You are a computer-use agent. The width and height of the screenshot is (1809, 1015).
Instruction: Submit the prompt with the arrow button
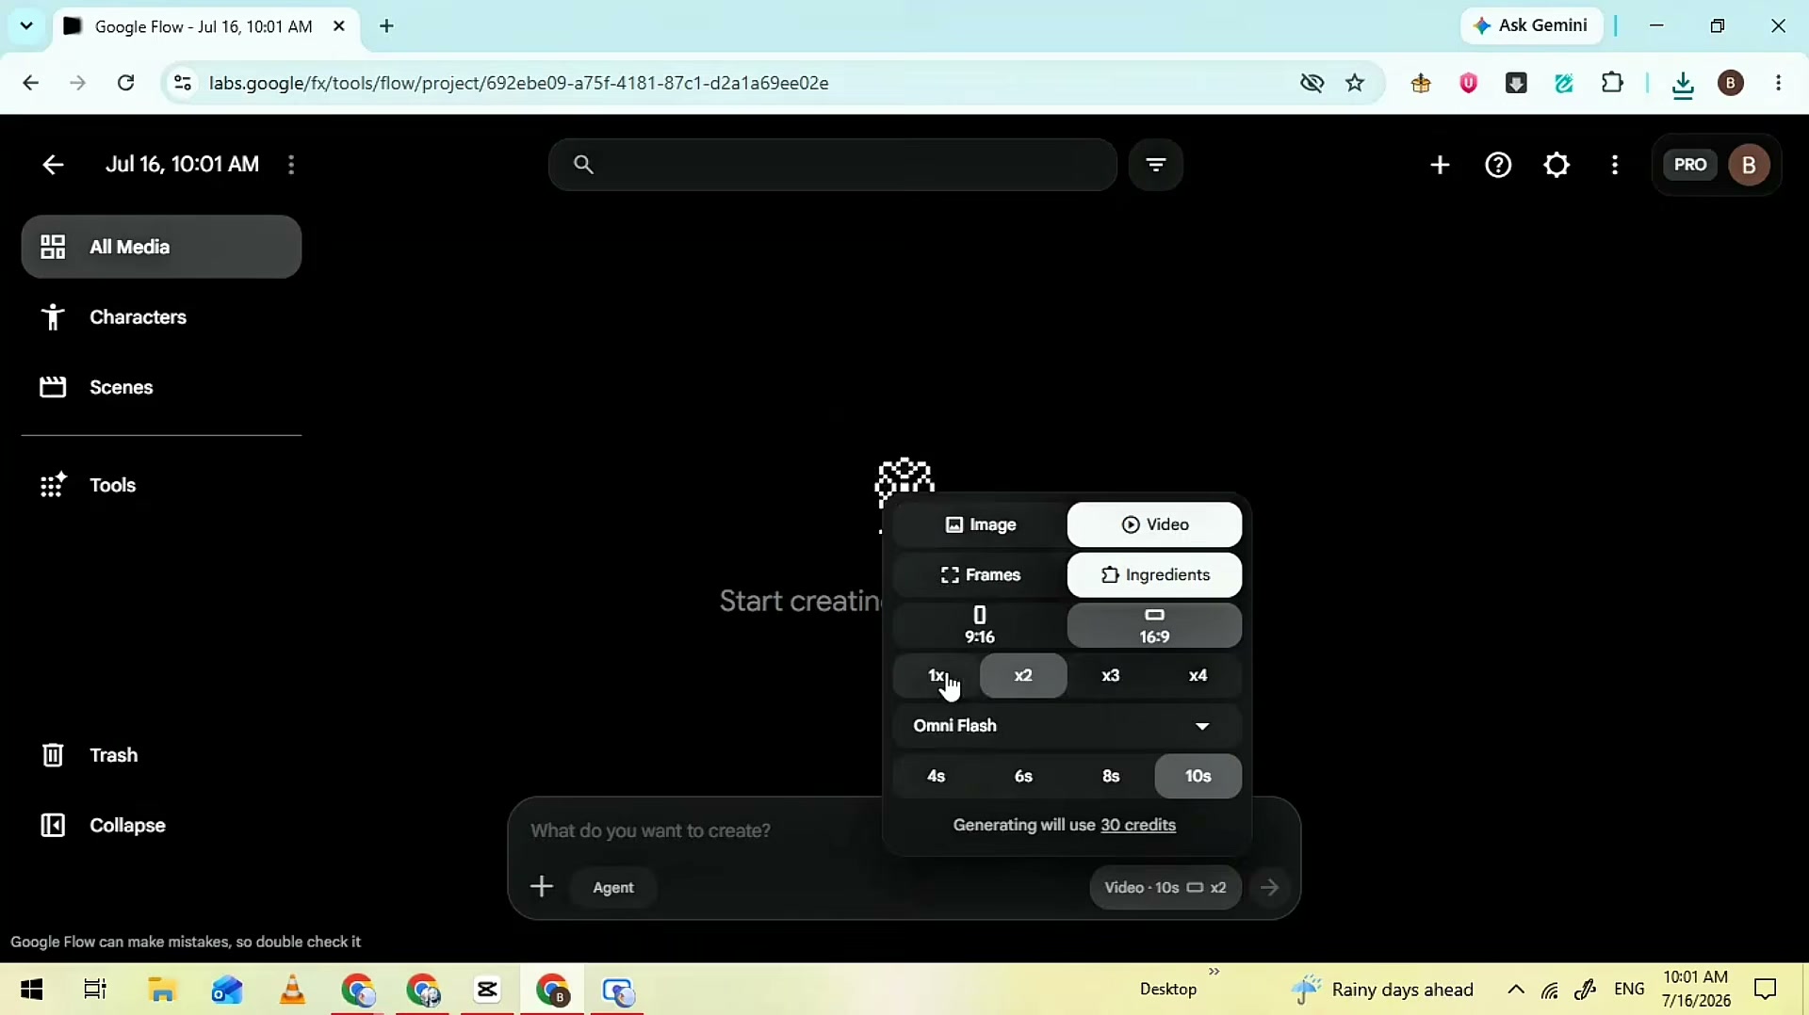[x=1269, y=887]
